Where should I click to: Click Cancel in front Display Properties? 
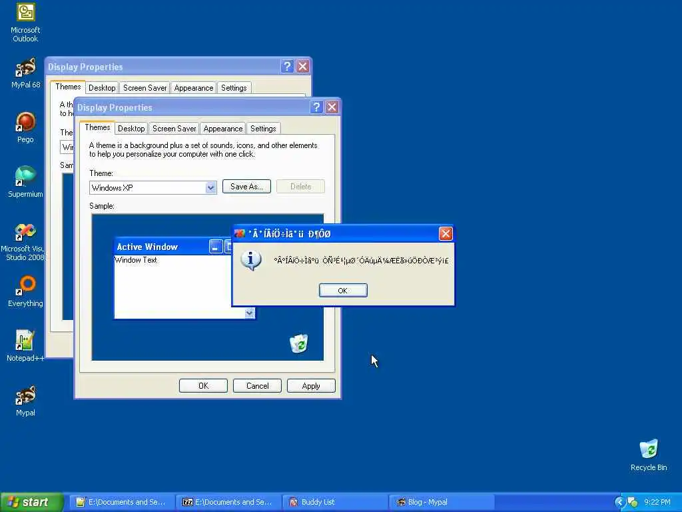pyautogui.click(x=257, y=386)
